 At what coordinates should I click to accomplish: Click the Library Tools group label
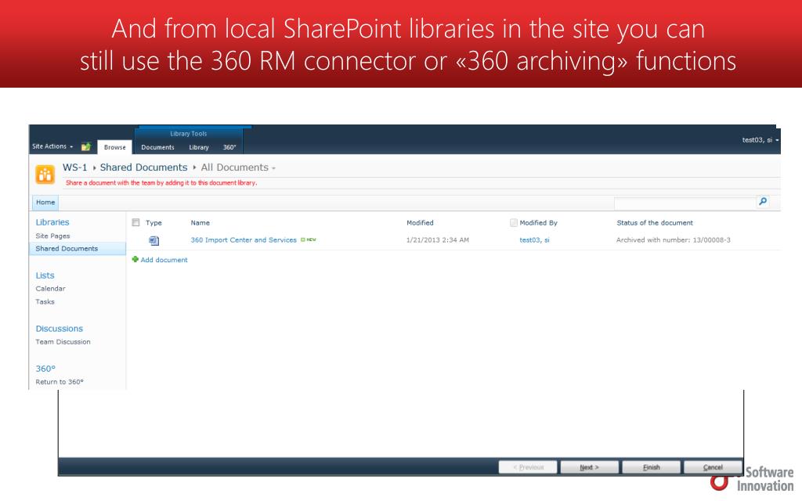pos(189,133)
